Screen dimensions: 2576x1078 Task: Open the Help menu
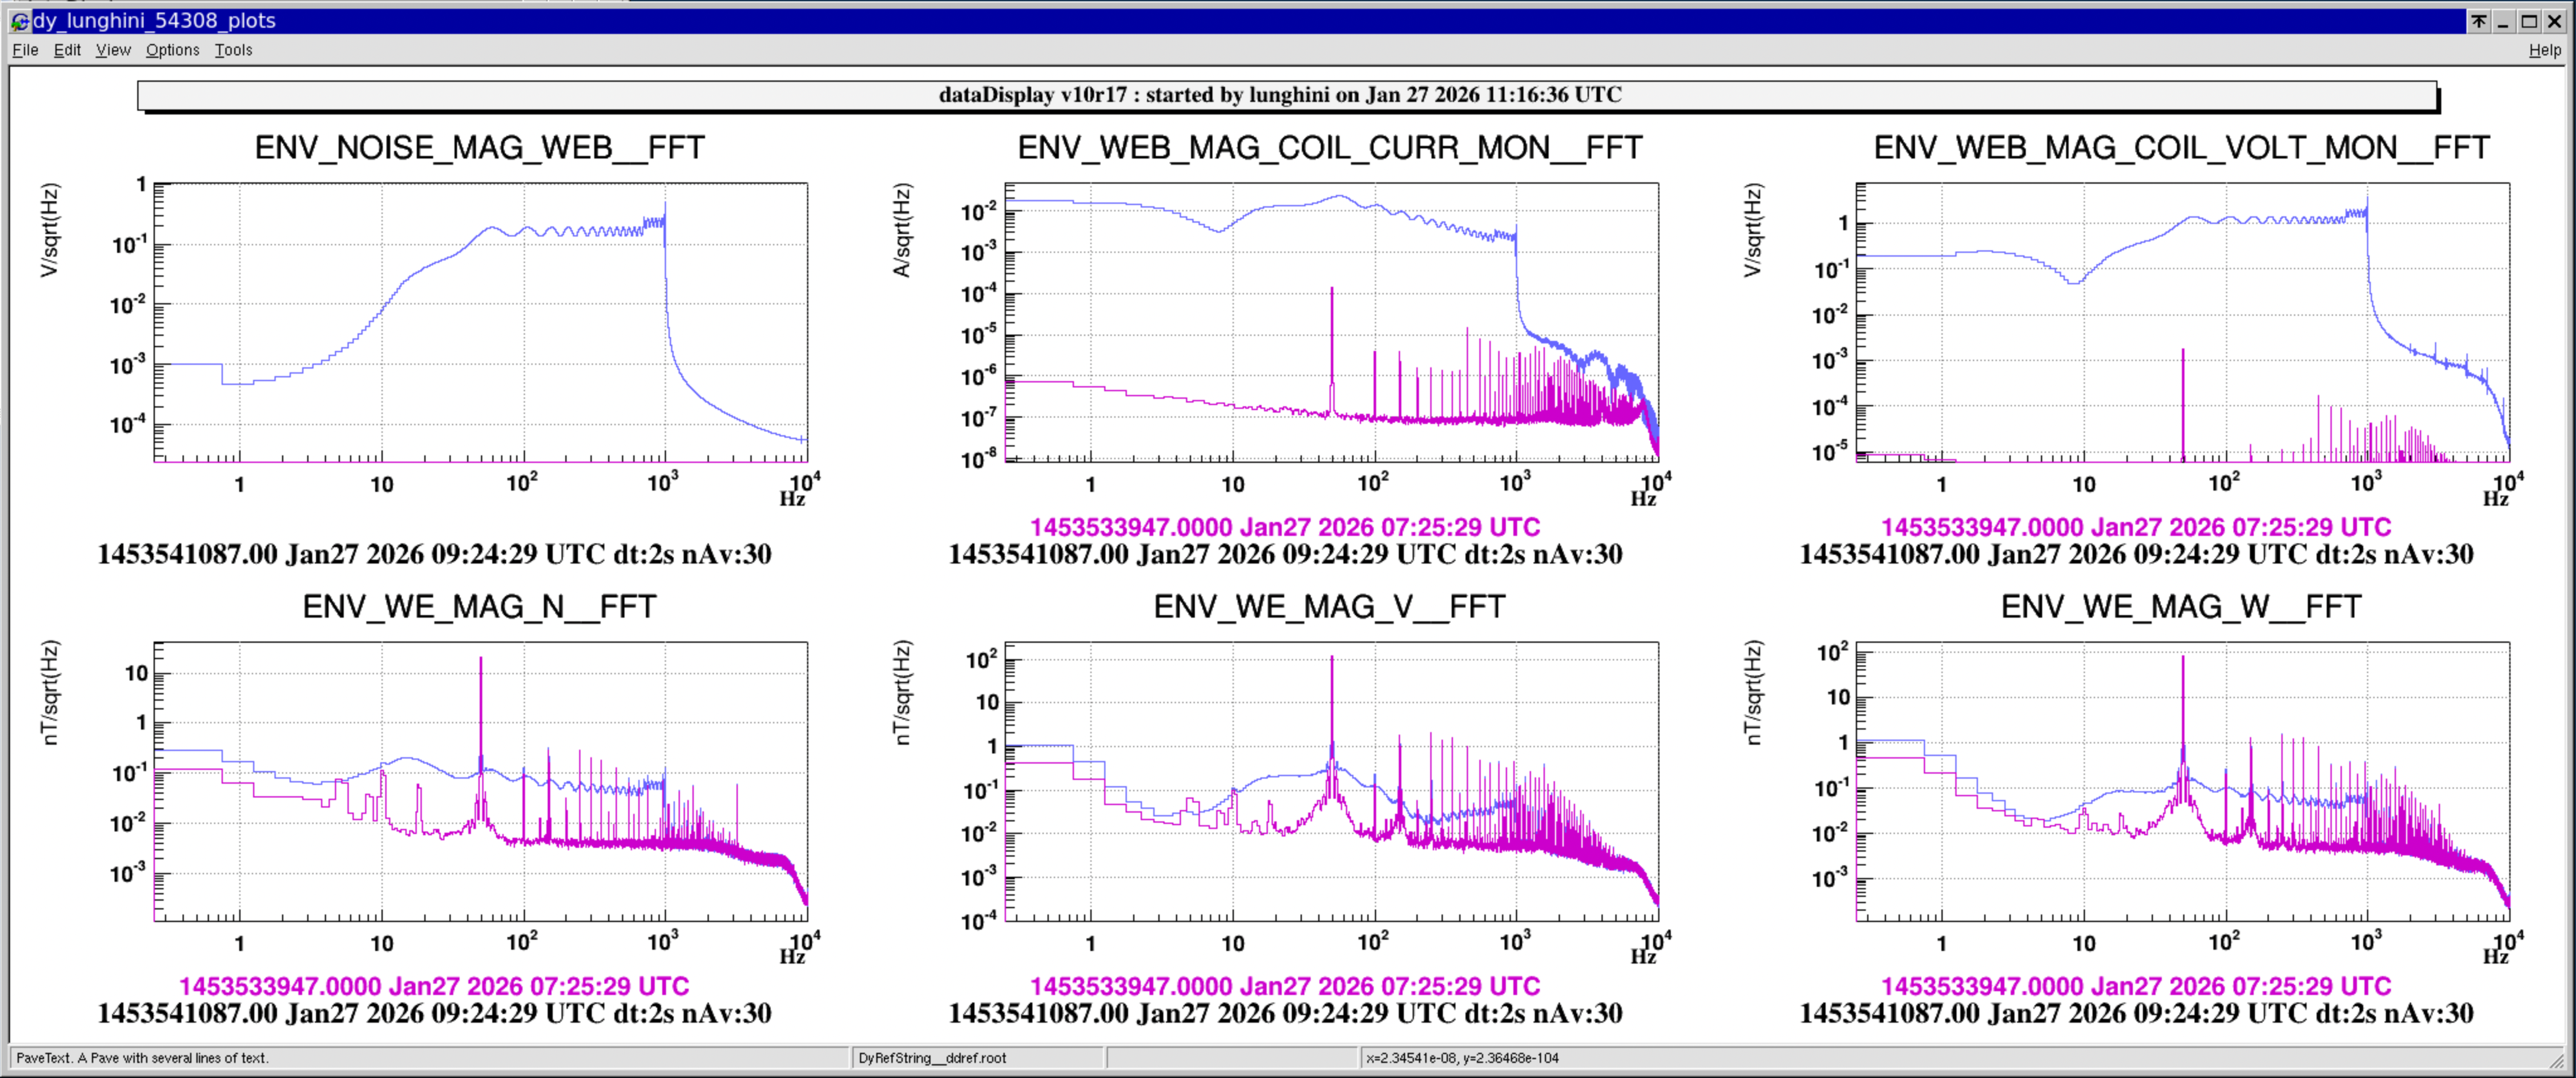point(2544,50)
